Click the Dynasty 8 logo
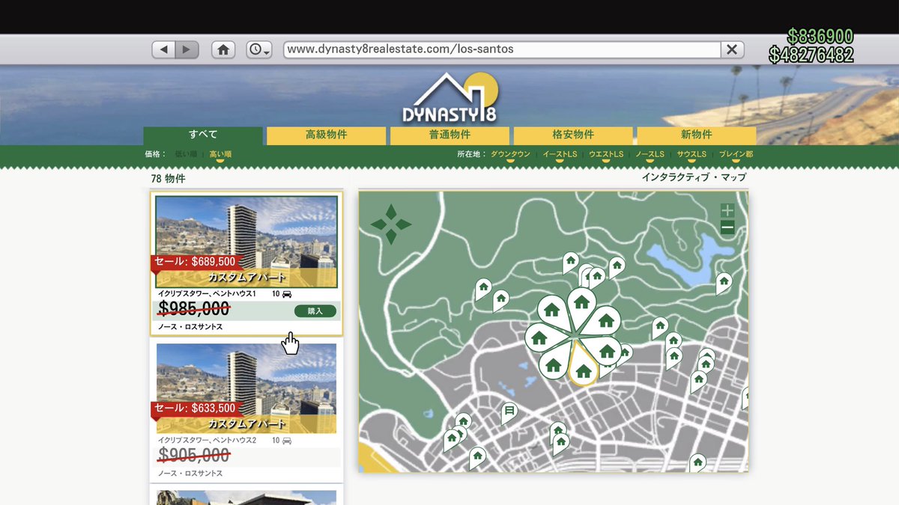Viewport: 899px width, 505px height. click(449, 97)
